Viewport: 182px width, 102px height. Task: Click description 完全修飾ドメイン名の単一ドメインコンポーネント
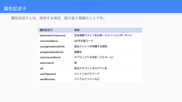point(103,36)
